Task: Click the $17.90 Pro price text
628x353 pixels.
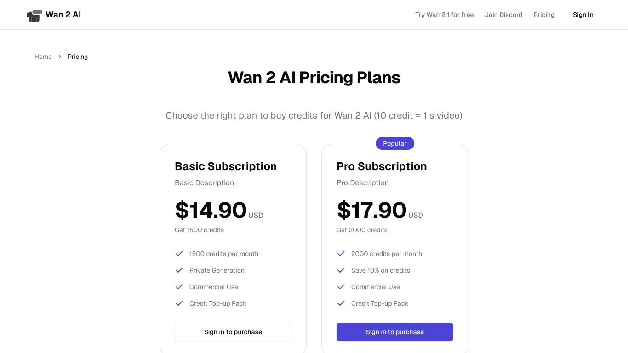Action: (x=371, y=210)
